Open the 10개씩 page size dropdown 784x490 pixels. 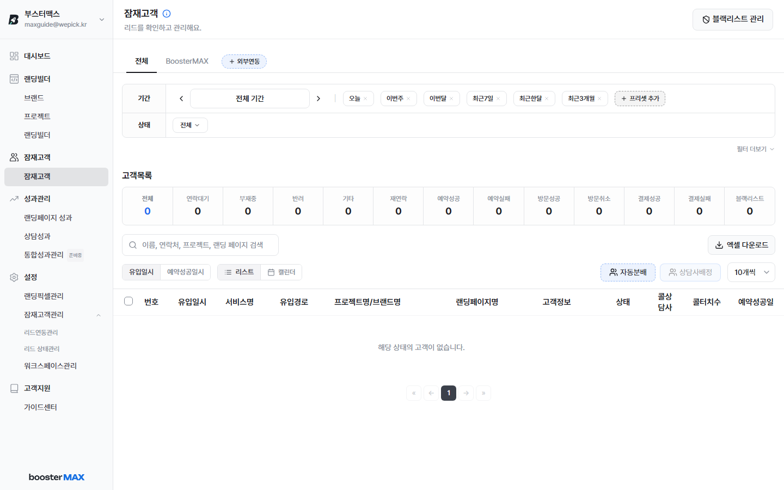(751, 272)
